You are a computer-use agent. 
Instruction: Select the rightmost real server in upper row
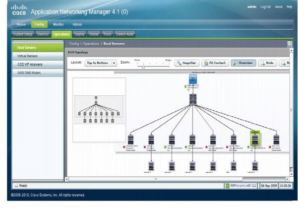click(276, 139)
